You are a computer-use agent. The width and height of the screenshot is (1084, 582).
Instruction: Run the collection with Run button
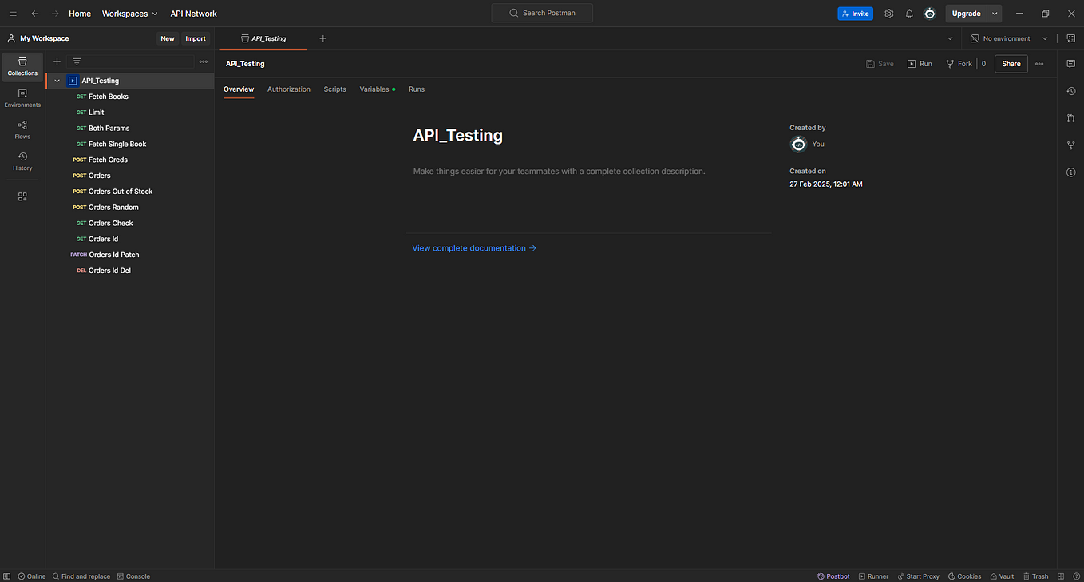pyautogui.click(x=920, y=64)
